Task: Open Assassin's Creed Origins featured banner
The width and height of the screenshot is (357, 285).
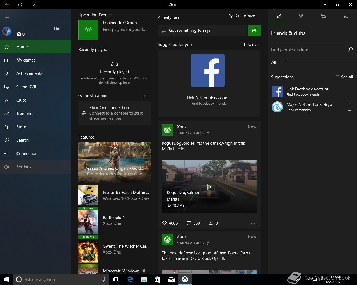Action: tap(115, 162)
